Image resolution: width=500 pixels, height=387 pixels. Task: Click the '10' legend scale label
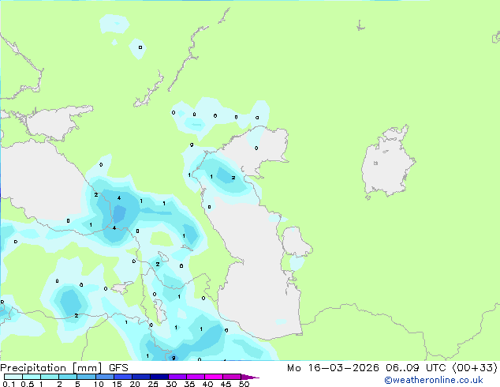tap(99, 384)
